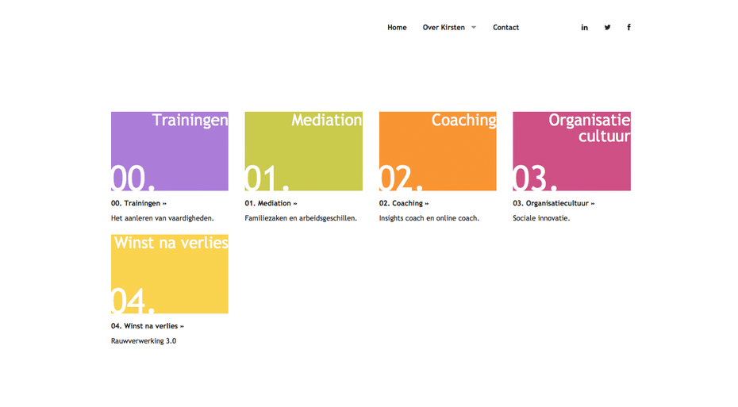Go to the Home menu item

click(397, 27)
